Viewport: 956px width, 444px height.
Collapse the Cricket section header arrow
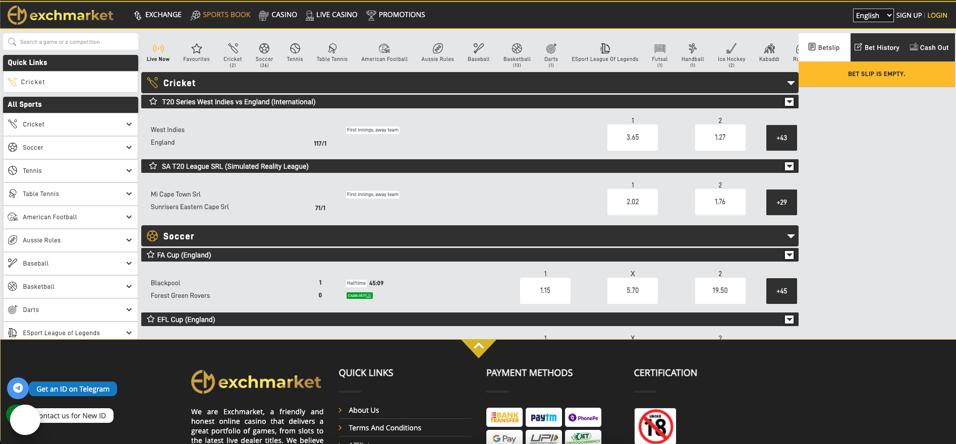(791, 83)
